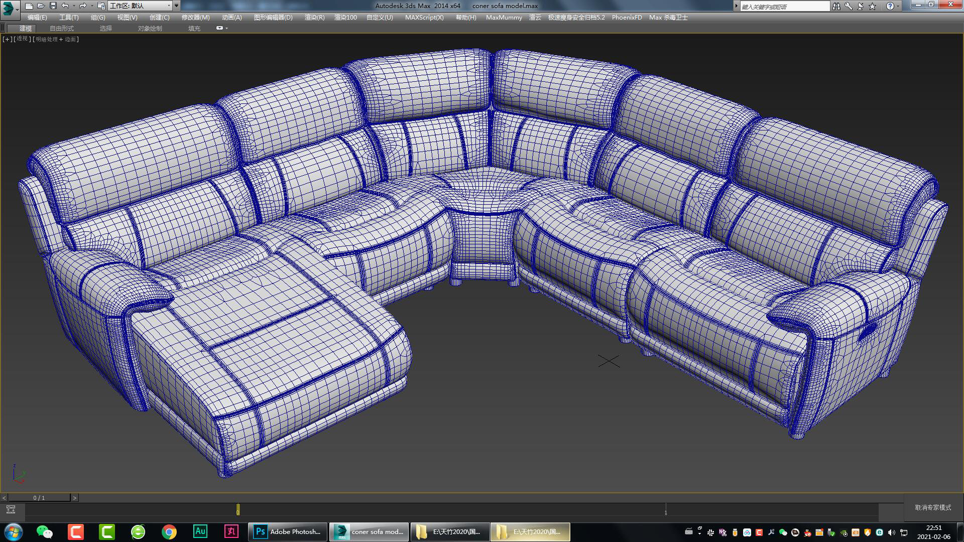Image resolution: width=964 pixels, height=542 pixels.
Task: Open the 工作区 默认 workspace dropdown
Action: tap(141, 6)
